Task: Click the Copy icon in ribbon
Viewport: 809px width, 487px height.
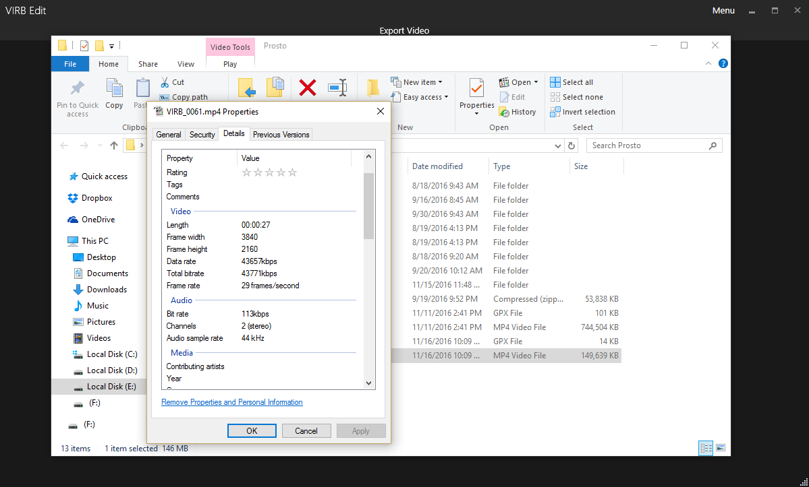Action: [114, 88]
